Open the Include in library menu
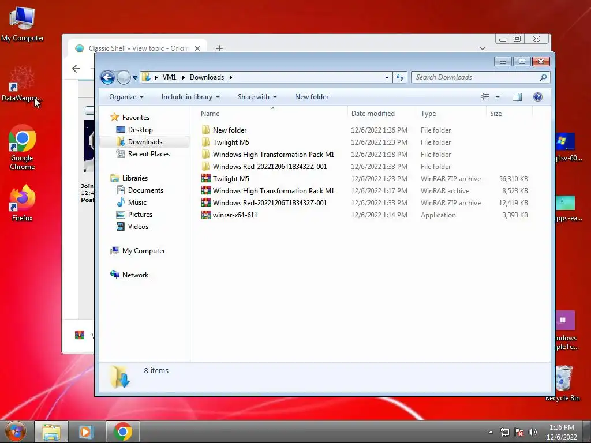591x443 pixels. coord(190,97)
